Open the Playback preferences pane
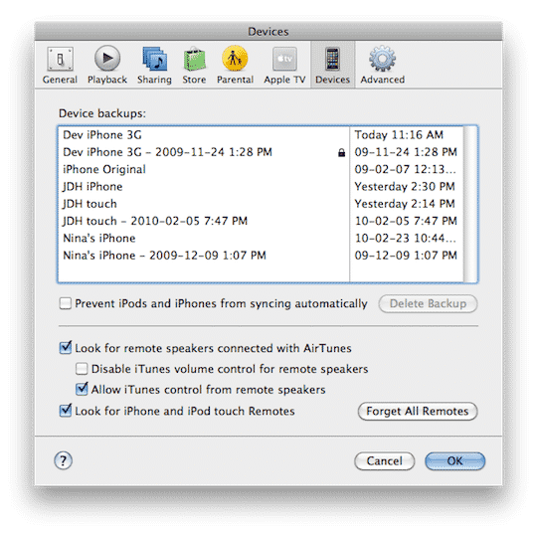The height and width of the screenshot is (533, 537). [107, 65]
